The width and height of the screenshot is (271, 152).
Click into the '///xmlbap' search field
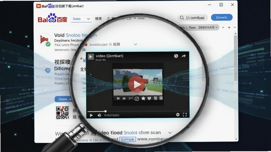coord(193,18)
